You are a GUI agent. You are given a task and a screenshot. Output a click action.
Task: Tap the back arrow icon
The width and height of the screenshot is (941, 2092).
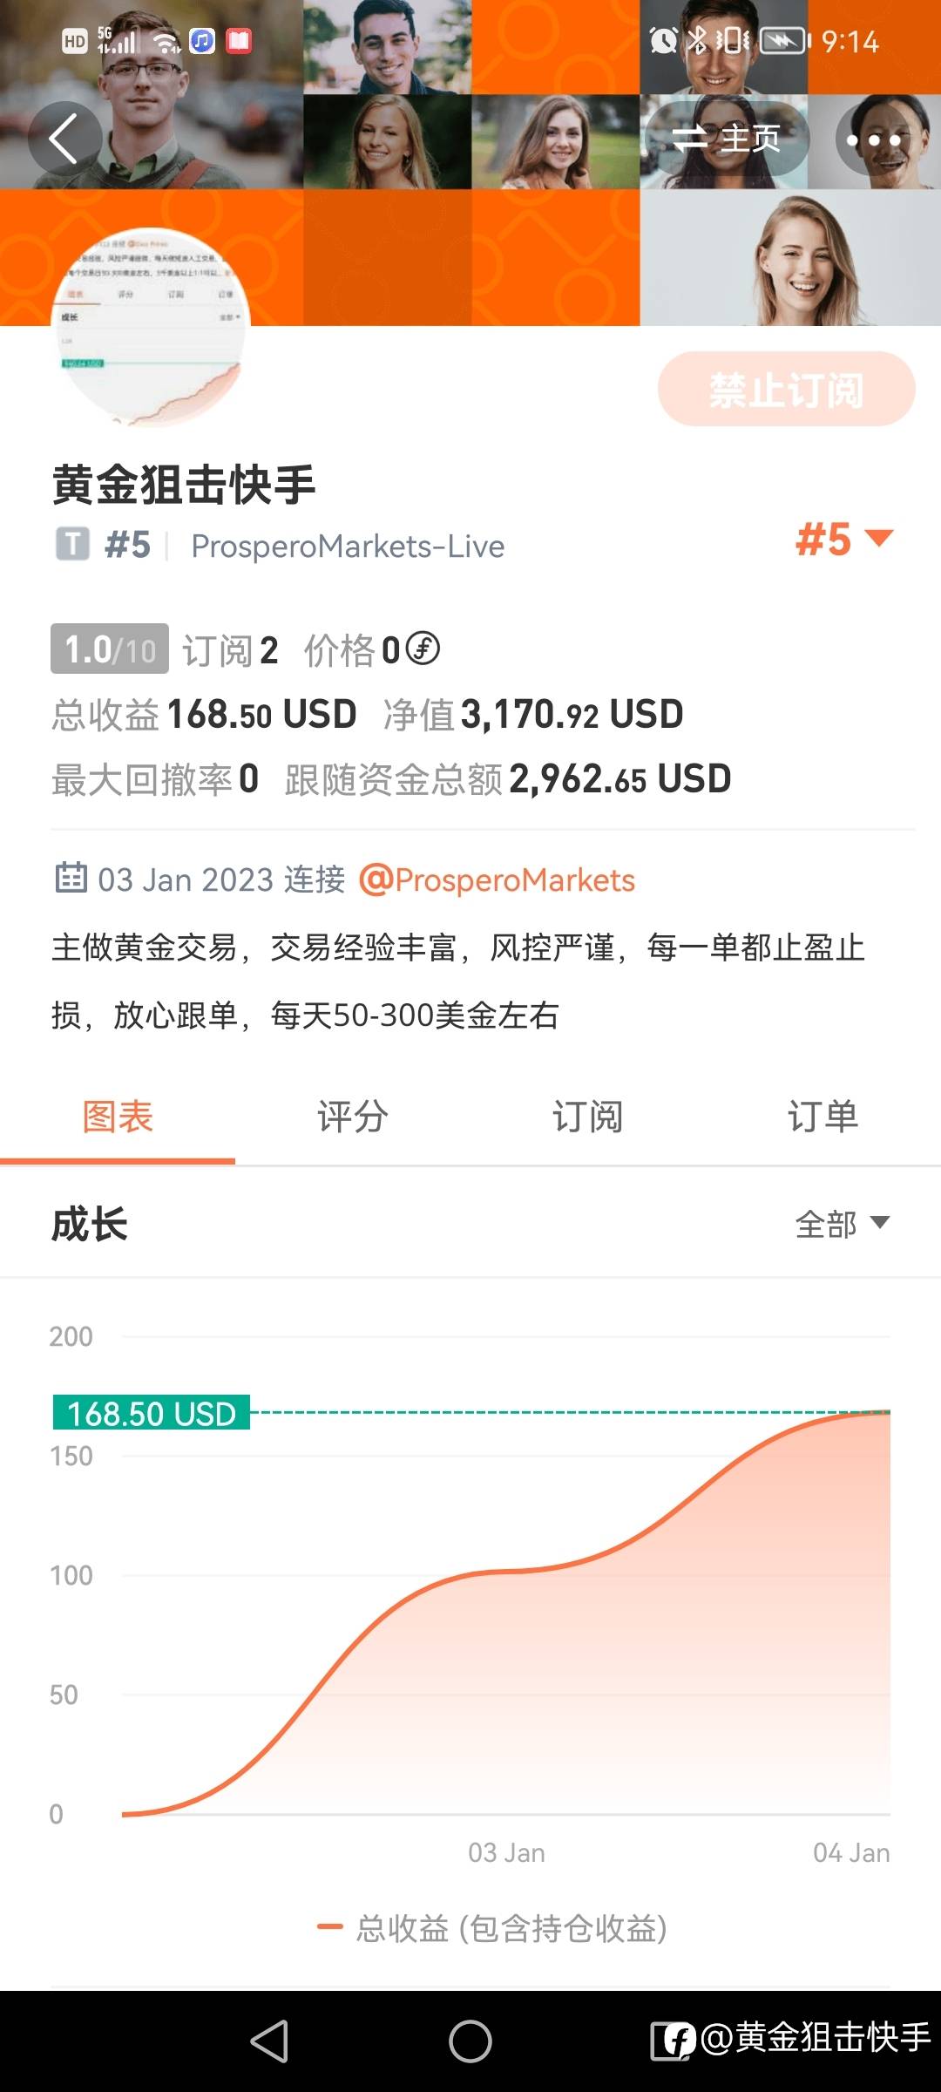pyautogui.click(x=64, y=139)
